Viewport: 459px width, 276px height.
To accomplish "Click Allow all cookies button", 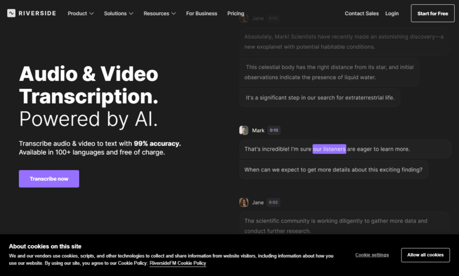I will [426, 255].
